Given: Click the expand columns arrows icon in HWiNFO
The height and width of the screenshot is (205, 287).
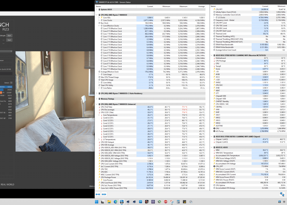Looking at the screenshot, I should [x=98, y=194].
